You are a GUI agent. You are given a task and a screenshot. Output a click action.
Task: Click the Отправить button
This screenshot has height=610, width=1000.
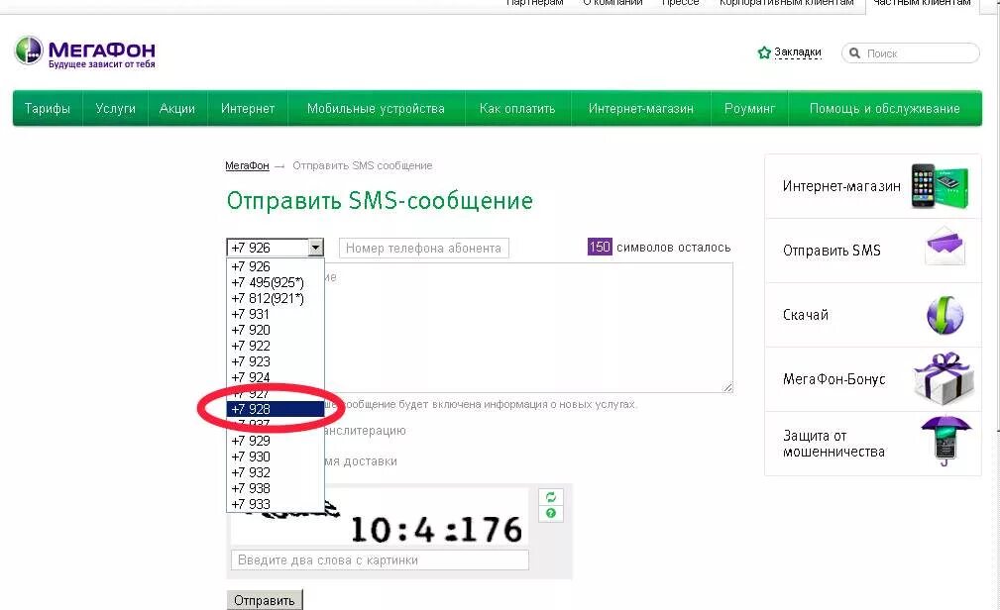[264, 600]
